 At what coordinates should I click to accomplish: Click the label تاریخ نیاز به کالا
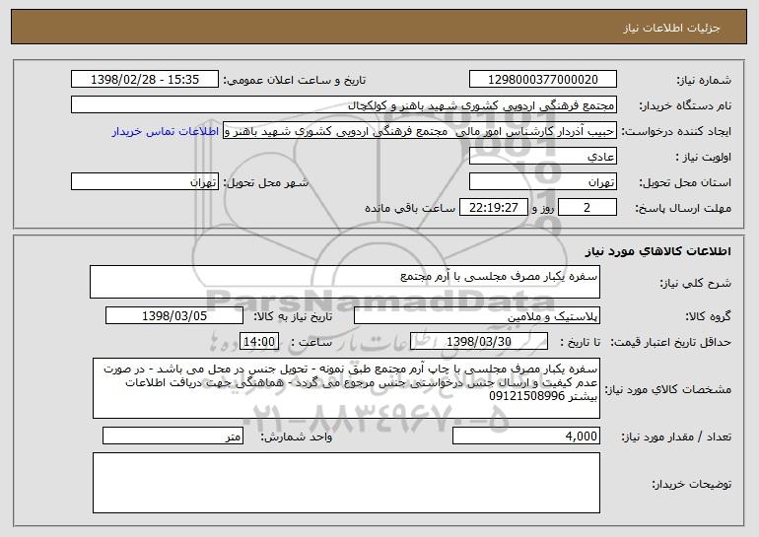(293, 316)
